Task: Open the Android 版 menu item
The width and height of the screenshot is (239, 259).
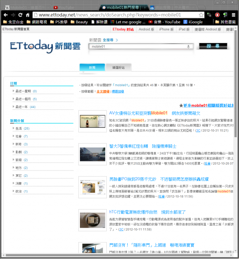Action: 146,29
